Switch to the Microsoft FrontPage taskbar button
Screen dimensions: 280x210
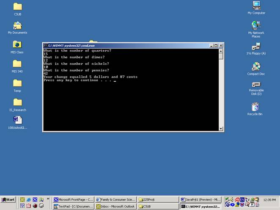[x=74, y=200]
